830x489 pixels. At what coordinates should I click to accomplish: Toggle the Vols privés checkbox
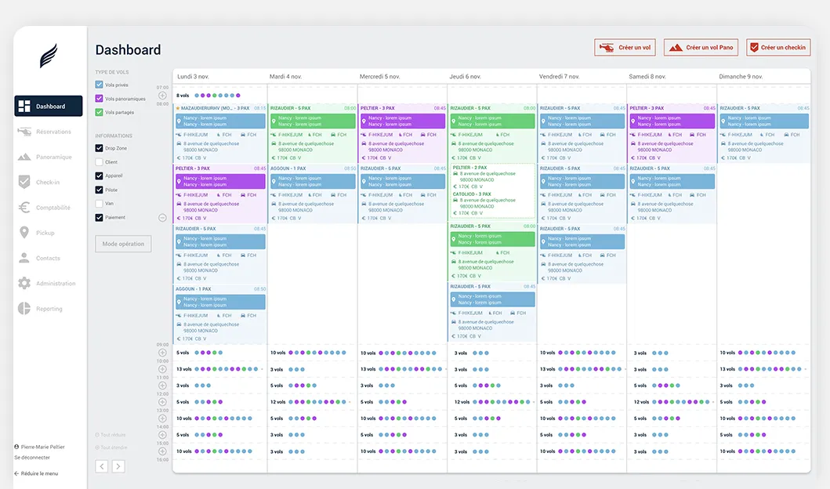tap(99, 85)
